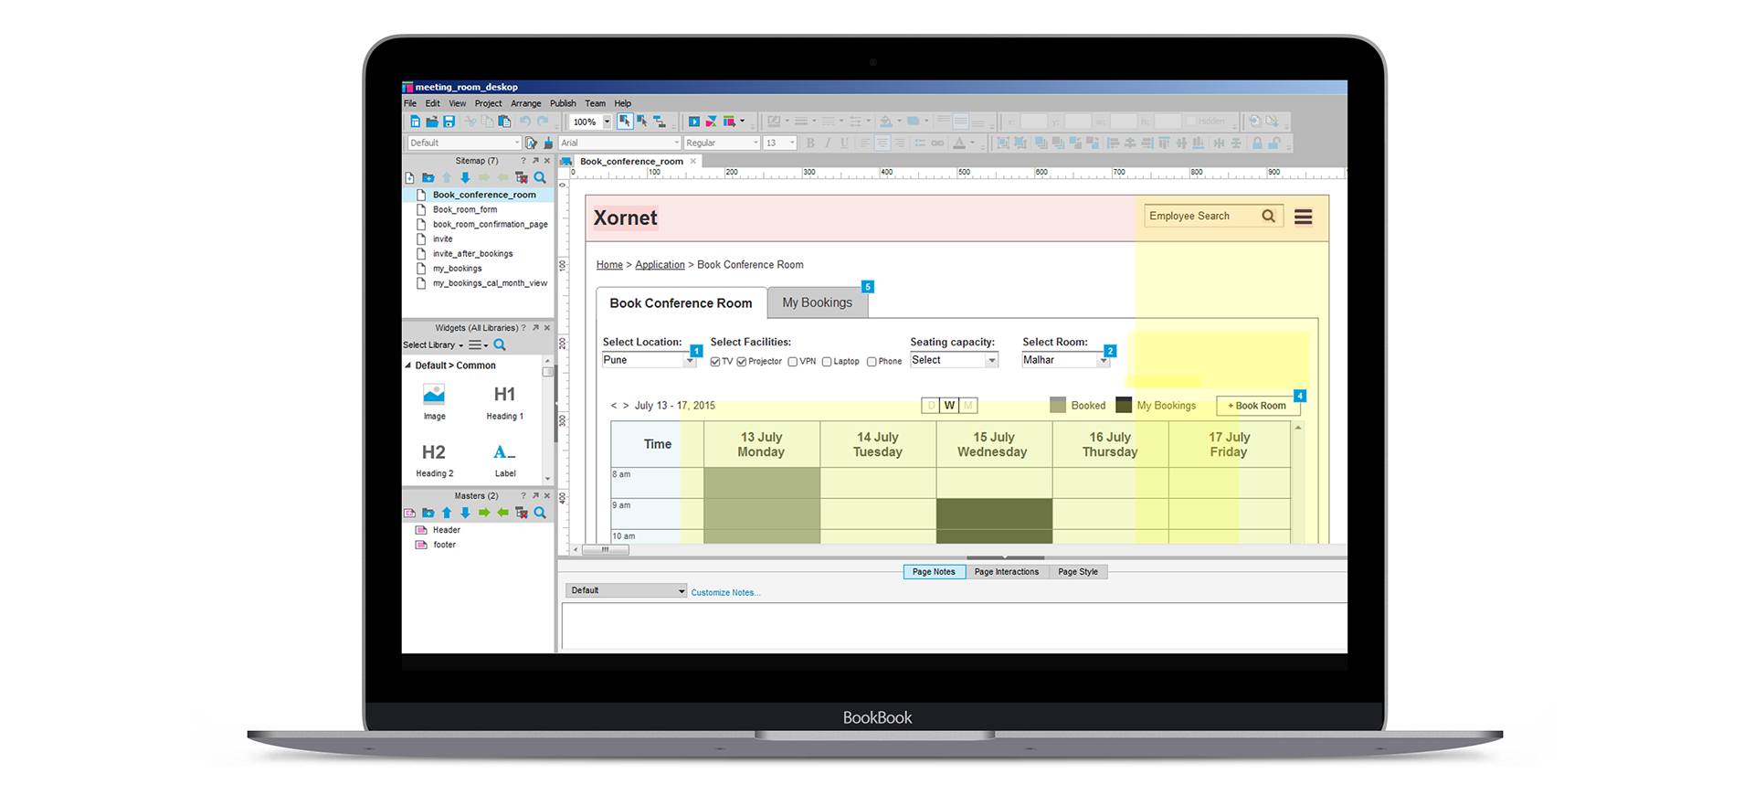Open the Select Room Malhar dropdown
The image size is (1754, 795).
tap(1065, 360)
